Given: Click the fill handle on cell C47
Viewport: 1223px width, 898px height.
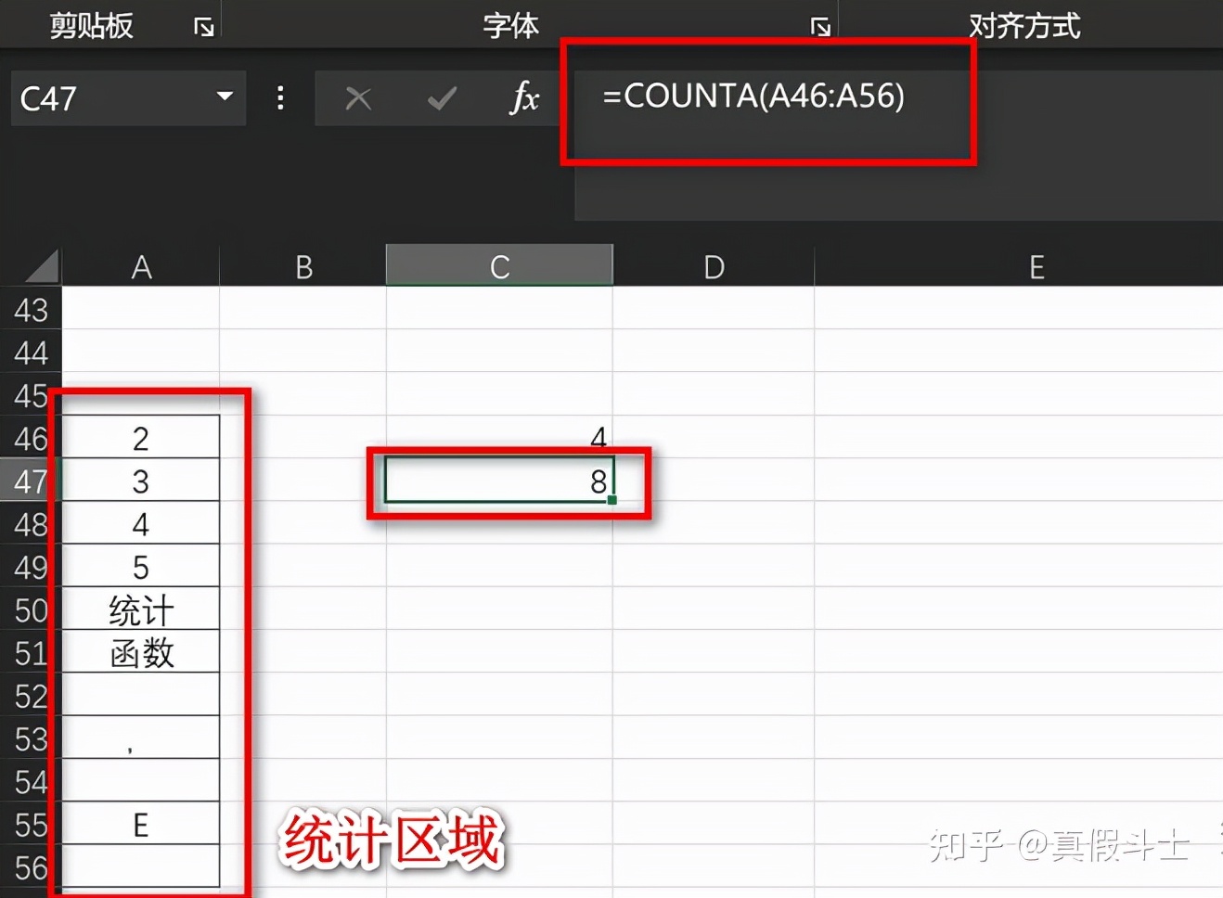Looking at the screenshot, I should point(612,500).
